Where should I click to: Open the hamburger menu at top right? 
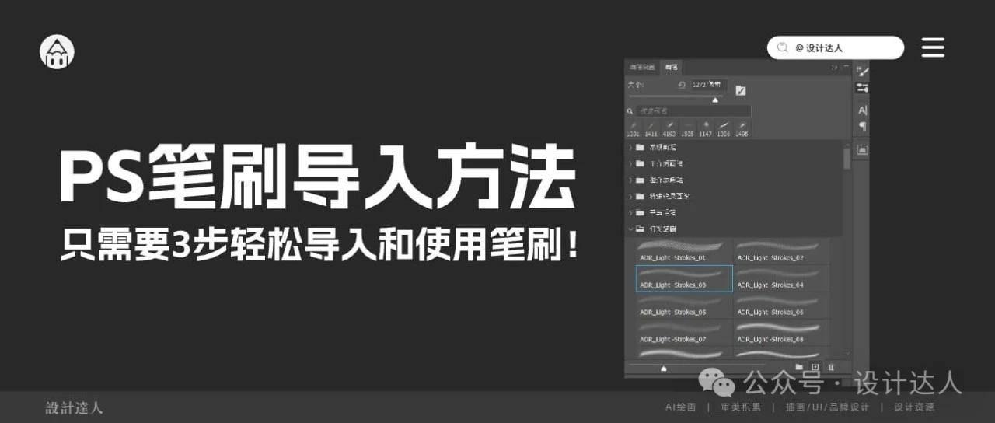tap(933, 47)
